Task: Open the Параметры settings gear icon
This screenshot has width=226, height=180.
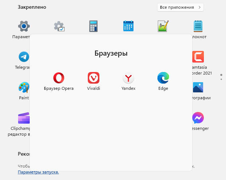Action: pyautogui.click(x=24, y=26)
